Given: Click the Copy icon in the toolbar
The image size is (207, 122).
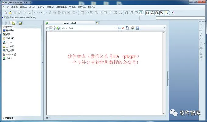Looking at the screenshot, I should click(x=54, y=12).
